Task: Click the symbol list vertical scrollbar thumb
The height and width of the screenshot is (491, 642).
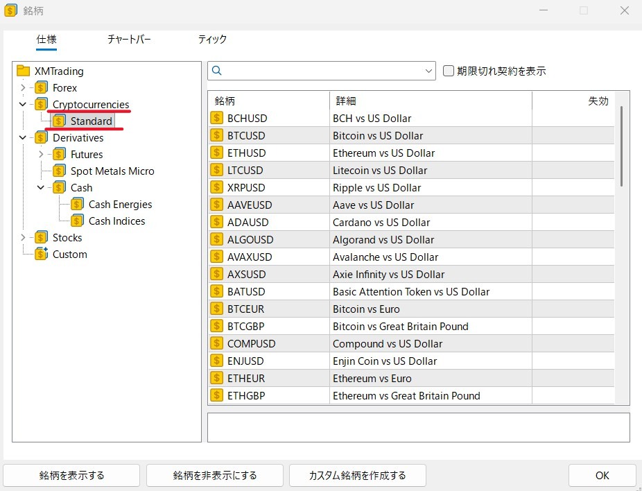Action: point(621,146)
